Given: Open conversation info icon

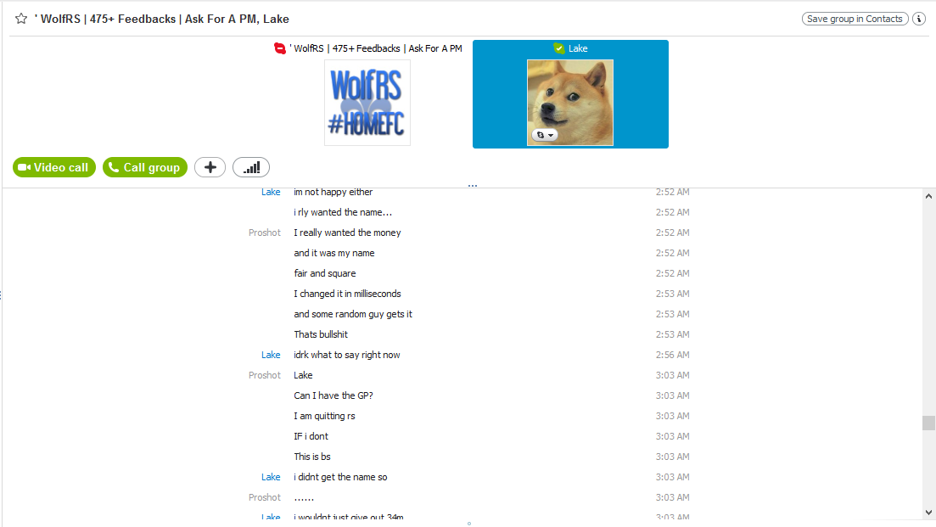Looking at the screenshot, I should pyautogui.click(x=919, y=20).
